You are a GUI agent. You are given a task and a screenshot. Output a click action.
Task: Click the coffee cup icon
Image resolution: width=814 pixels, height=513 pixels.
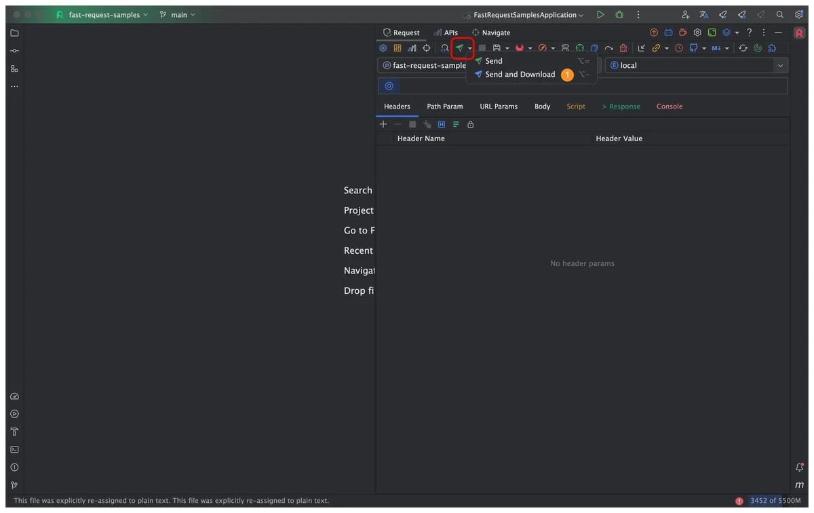tap(682, 33)
